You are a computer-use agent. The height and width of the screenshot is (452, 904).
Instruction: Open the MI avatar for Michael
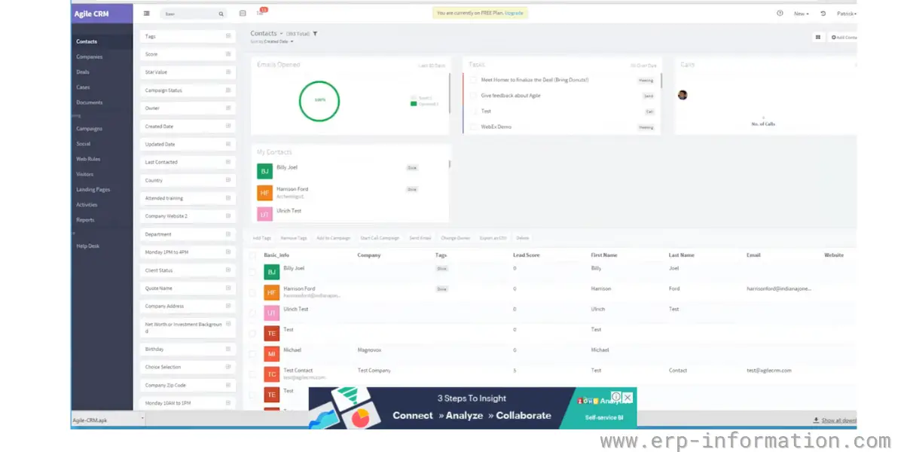(x=271, y=353)
